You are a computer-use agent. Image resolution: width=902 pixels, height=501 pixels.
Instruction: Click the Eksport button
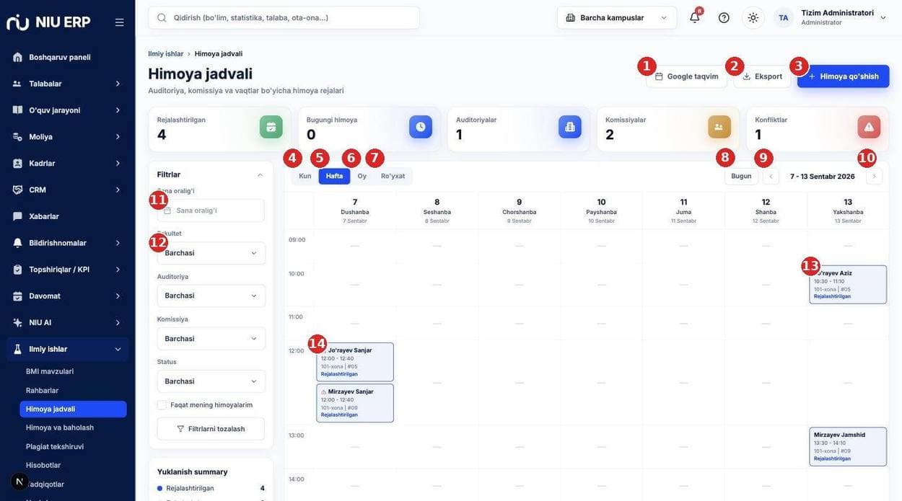coord(762,76)
